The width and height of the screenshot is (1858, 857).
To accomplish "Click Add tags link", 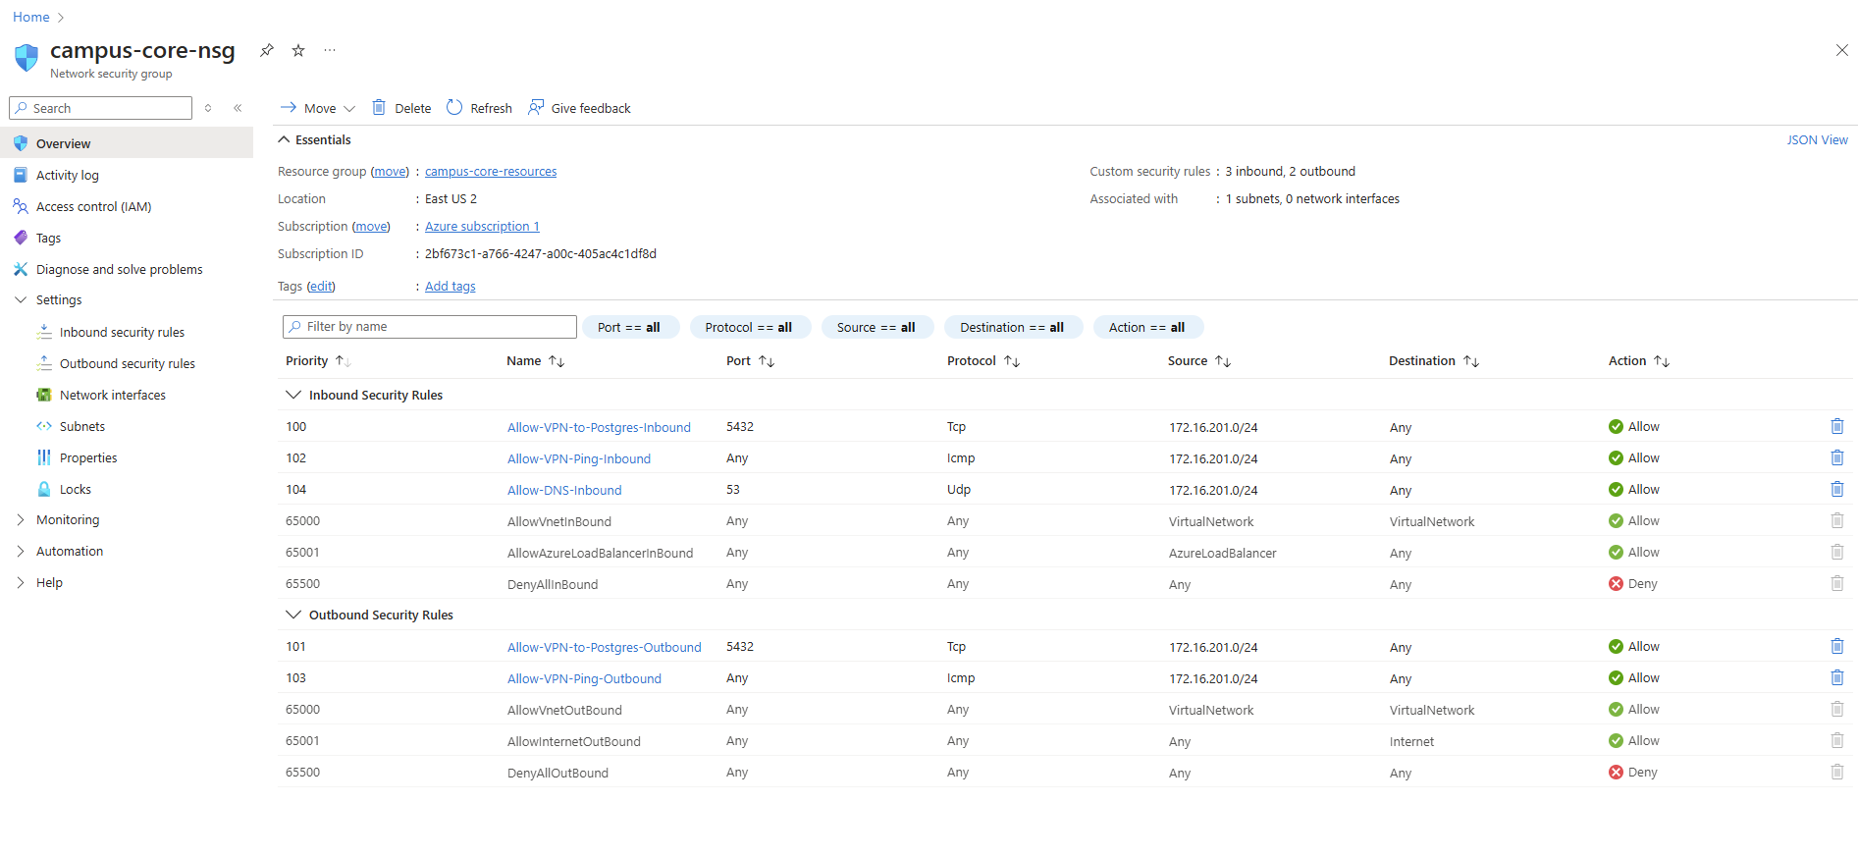I will (x=451, y=286).
